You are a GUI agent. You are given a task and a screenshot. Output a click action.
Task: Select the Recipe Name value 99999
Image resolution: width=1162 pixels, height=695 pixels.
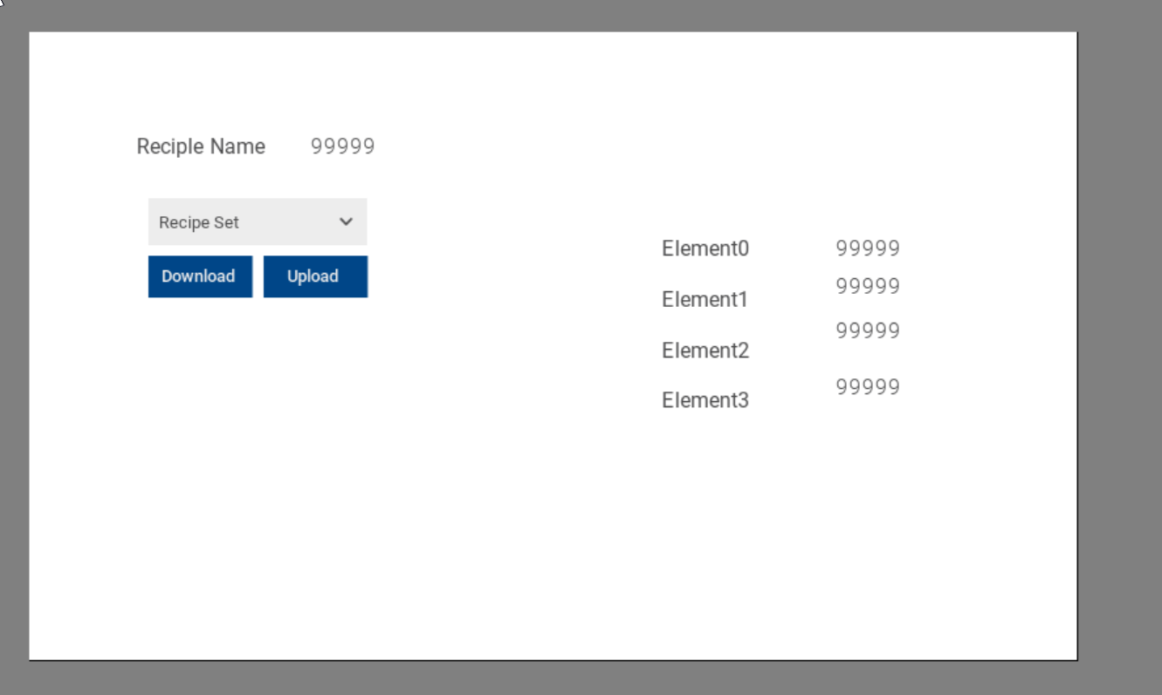pos(343,146)
